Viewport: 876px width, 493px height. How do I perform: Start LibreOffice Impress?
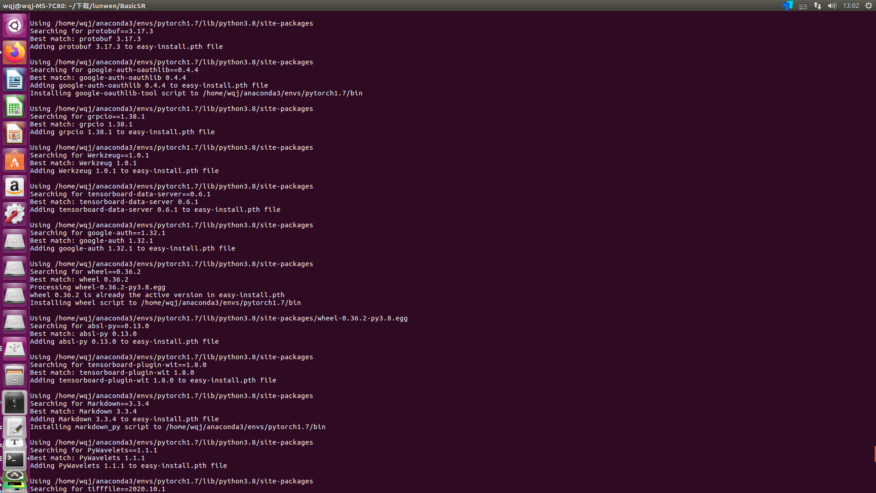click(15, 133)
